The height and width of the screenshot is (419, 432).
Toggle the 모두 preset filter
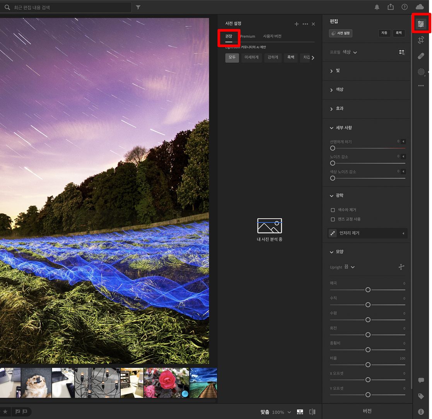pyautogui.click(x=232, y=57)
